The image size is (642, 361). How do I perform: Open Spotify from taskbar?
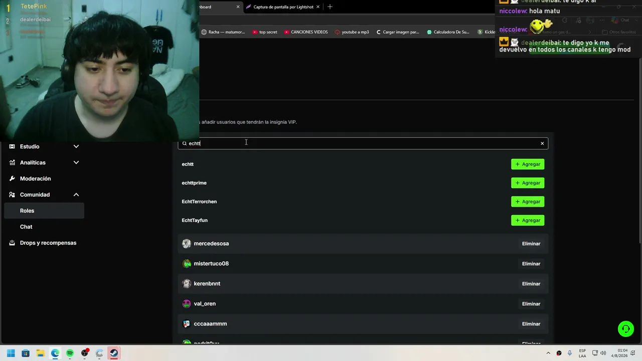[x=70, y=353]
